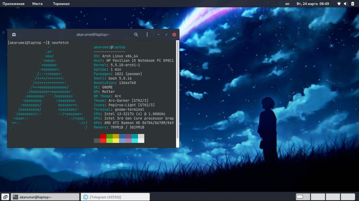Click the line OS: Arch Linux x86_64
The height and width of the screenshot is (201, 359).
[x=116, y=56]
